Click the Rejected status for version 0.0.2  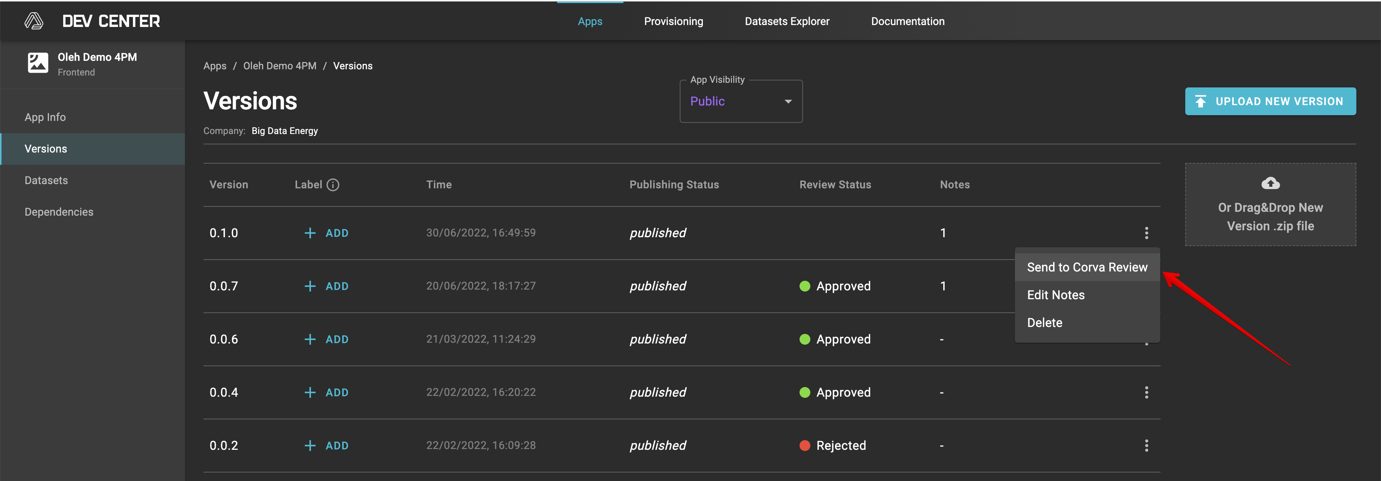833,446
